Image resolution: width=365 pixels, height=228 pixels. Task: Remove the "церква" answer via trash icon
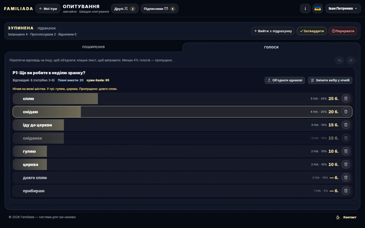pyautogui.click(x=346, y=164)
